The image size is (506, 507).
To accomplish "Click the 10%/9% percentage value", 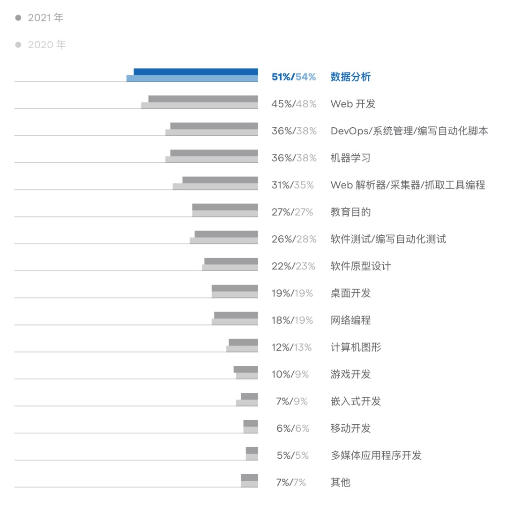I will 290,375.
